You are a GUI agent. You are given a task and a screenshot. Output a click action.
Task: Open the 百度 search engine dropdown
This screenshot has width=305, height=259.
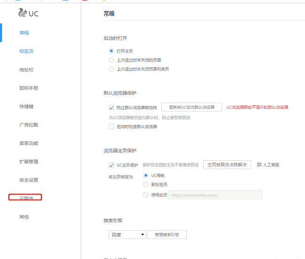(127, 235)
